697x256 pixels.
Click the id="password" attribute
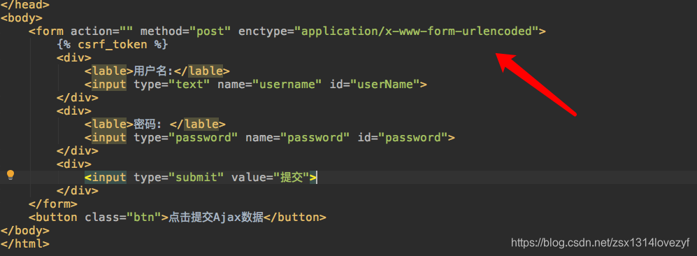[403, 138]
